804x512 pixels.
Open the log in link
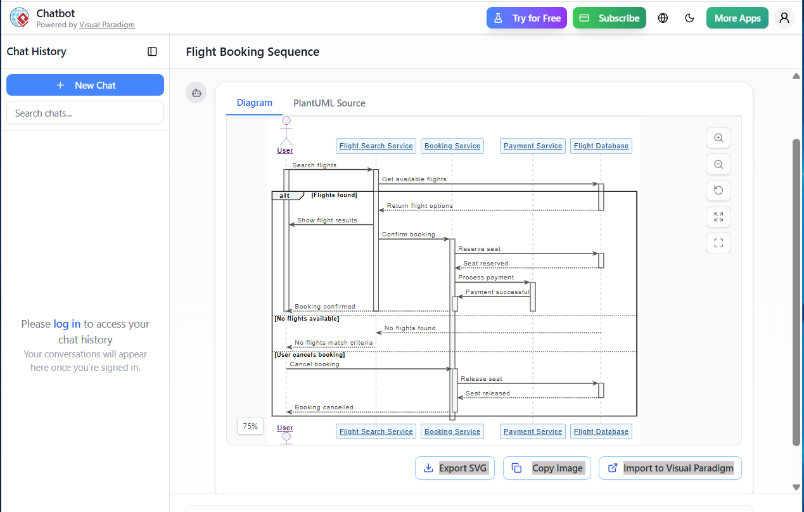67,324
